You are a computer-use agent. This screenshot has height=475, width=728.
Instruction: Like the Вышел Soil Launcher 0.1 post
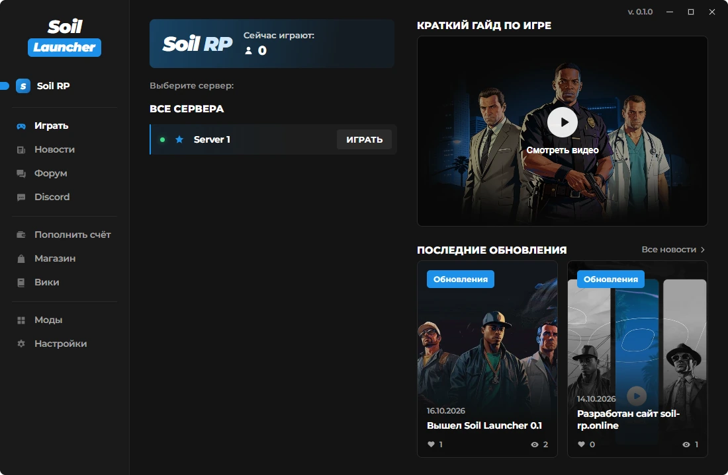(x=432, y=444)
